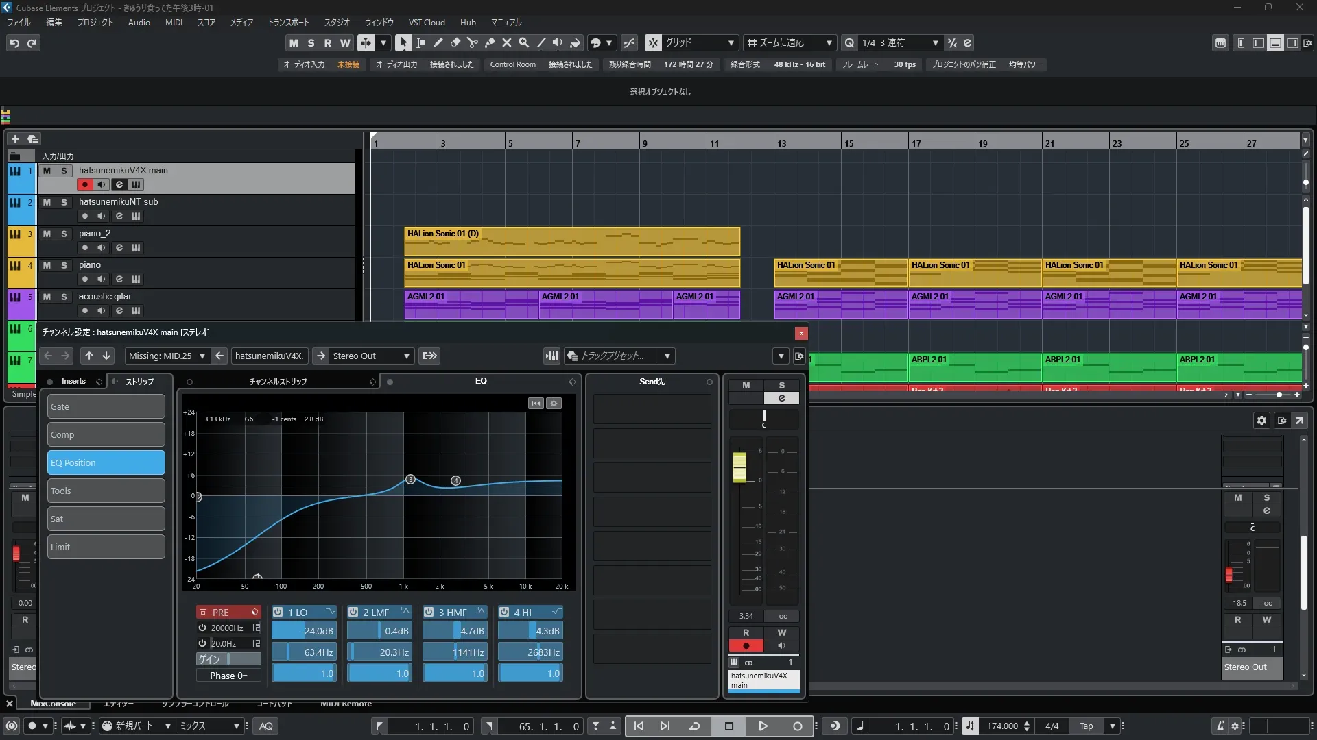Select the Mute X tool
Viewport: 1317px width, 740px height.
point(506,42)
